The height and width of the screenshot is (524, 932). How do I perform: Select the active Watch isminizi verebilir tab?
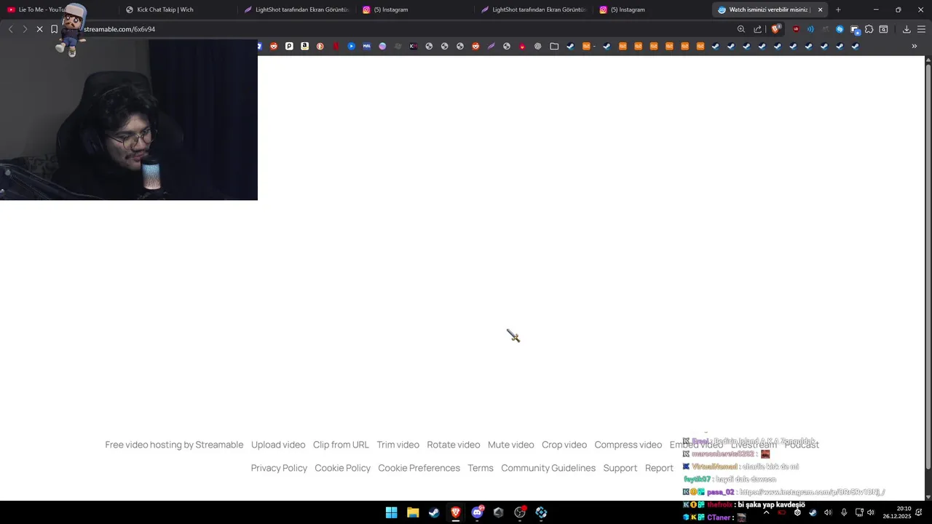click(x=770, y=9)
